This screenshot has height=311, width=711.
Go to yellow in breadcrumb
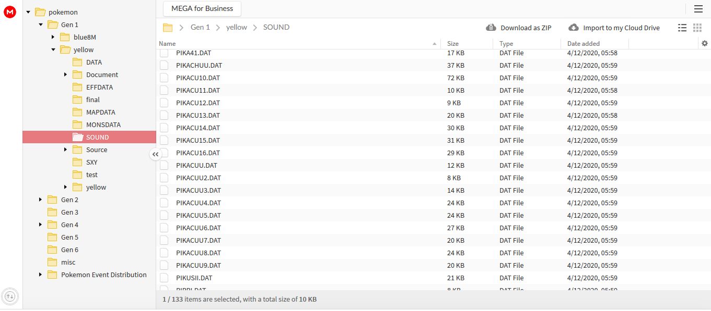237,27
